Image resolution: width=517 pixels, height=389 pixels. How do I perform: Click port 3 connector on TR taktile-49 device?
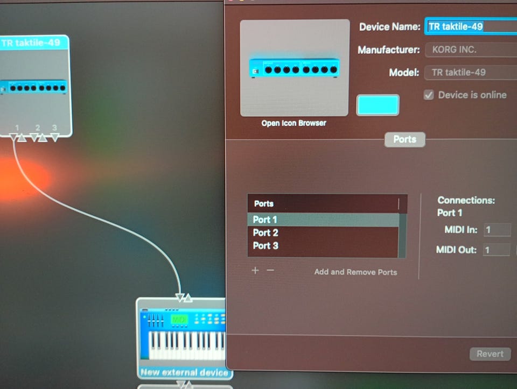(55, 137)
